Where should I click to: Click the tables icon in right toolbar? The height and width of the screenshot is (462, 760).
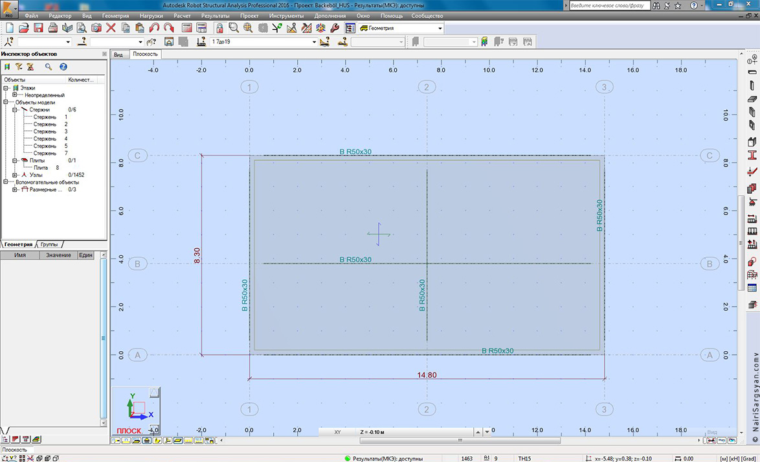tap(752, 288)
